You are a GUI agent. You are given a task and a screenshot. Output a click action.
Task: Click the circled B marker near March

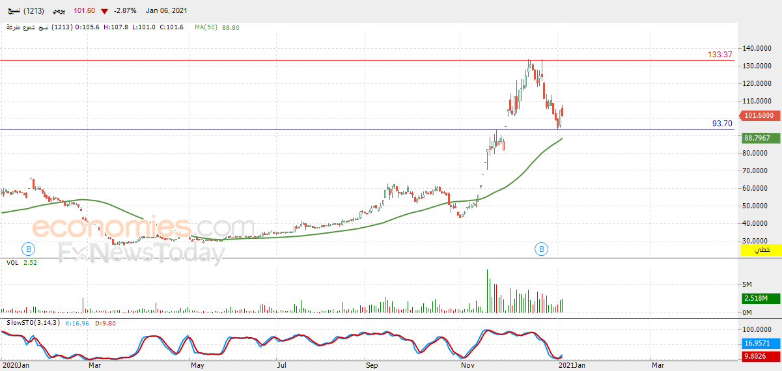28,248
